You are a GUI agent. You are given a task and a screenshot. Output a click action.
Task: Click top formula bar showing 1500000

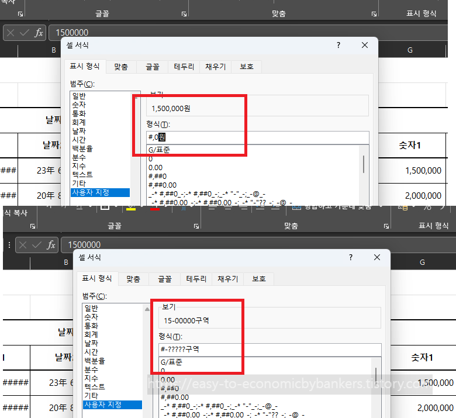click(x=248, y=33)
